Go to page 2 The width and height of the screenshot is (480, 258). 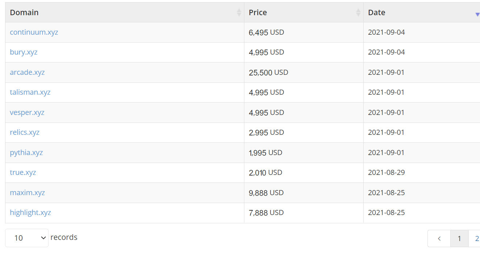tap(476, 238)
